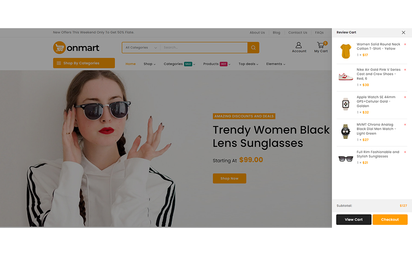Expand the Elements menu
The width and height of the screenshot is (412, 256).
(x=276, y=64)
